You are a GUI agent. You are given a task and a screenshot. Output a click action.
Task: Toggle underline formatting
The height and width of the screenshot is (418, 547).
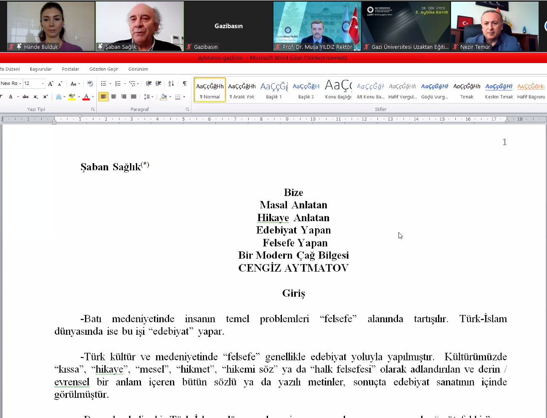click(x=11, y=97)
